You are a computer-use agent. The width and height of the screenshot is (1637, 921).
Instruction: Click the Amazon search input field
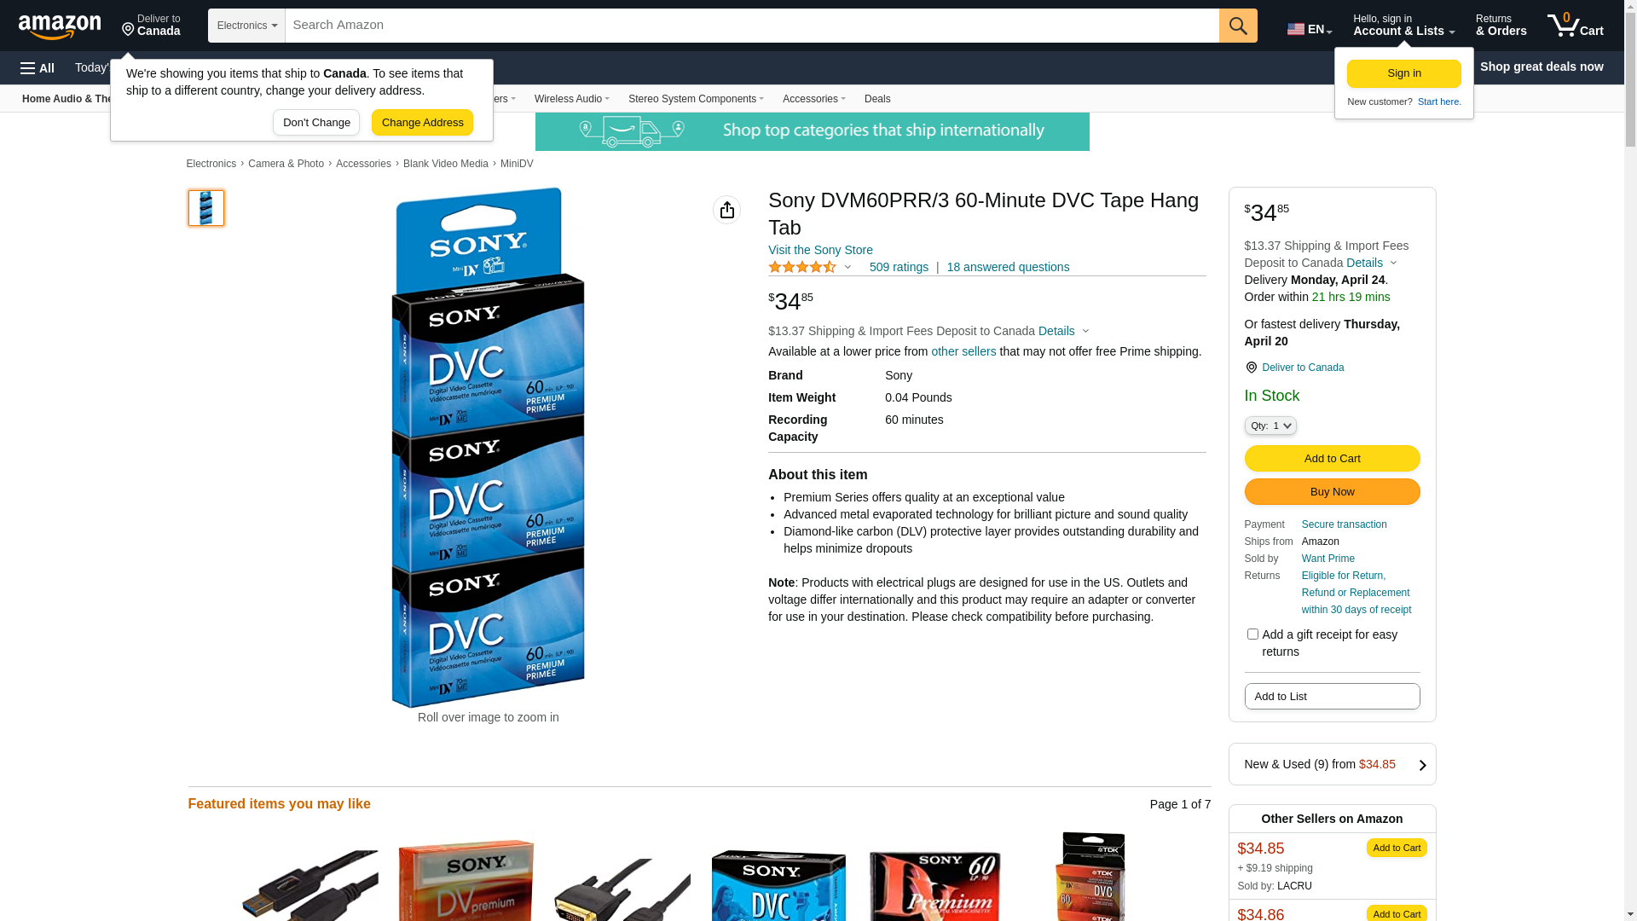tap(752, 26)
